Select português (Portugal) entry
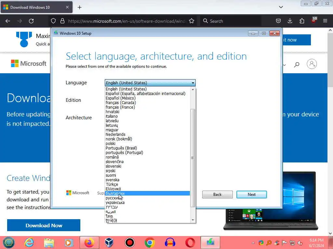The width and height of the screenshot is (333, 249). [x=147, y=153]
